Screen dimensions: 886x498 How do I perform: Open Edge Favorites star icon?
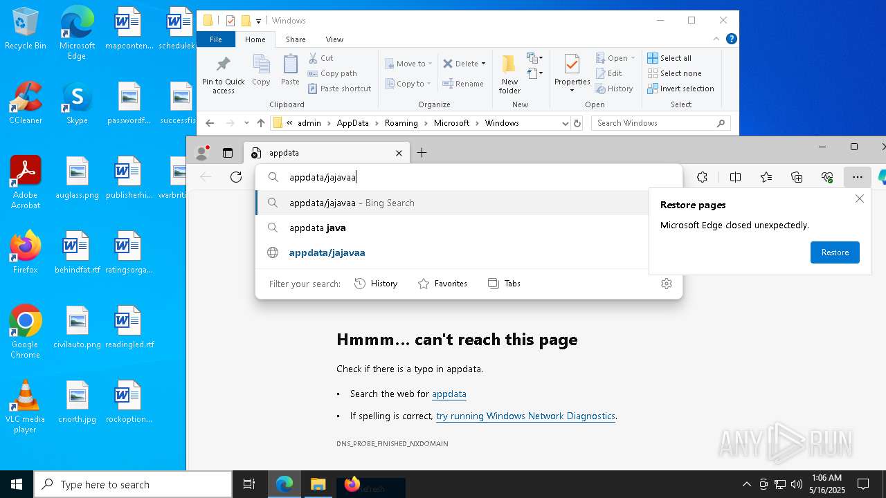[x=766, y=177]
